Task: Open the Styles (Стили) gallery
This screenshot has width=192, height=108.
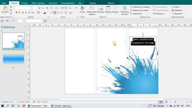Action: tap(82, 10)
